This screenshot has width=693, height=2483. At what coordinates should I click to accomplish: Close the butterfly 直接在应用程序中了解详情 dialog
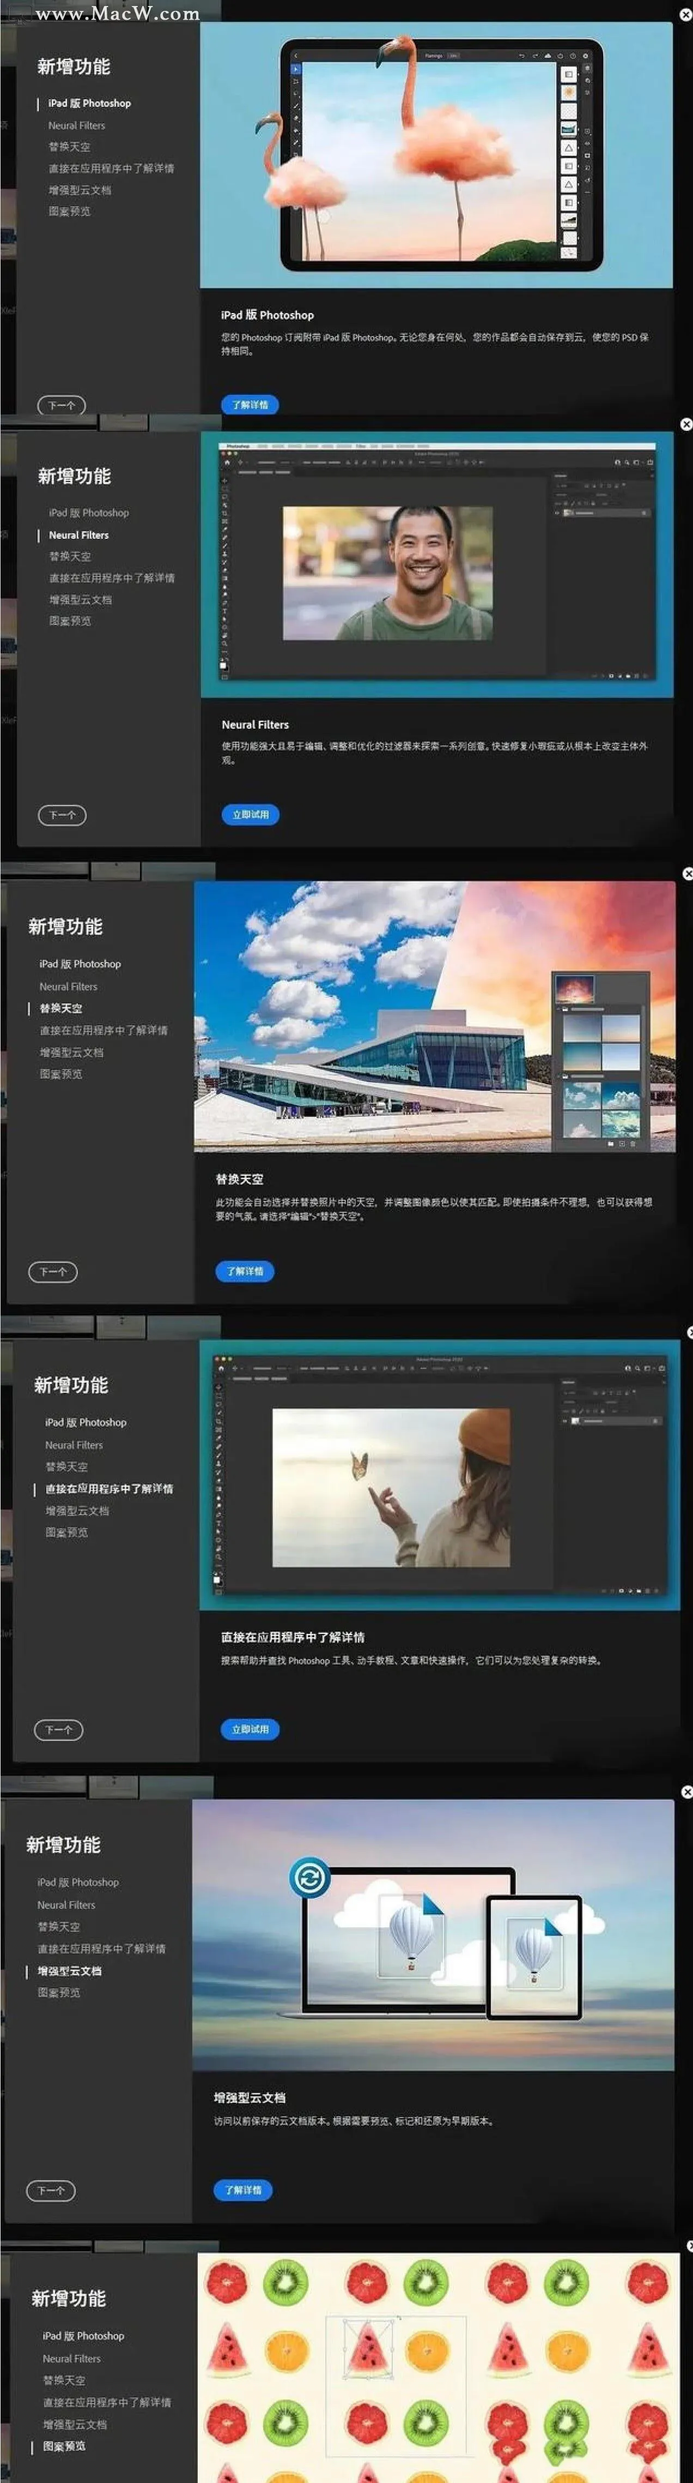pyautogui.click(x=690, y=1332)
